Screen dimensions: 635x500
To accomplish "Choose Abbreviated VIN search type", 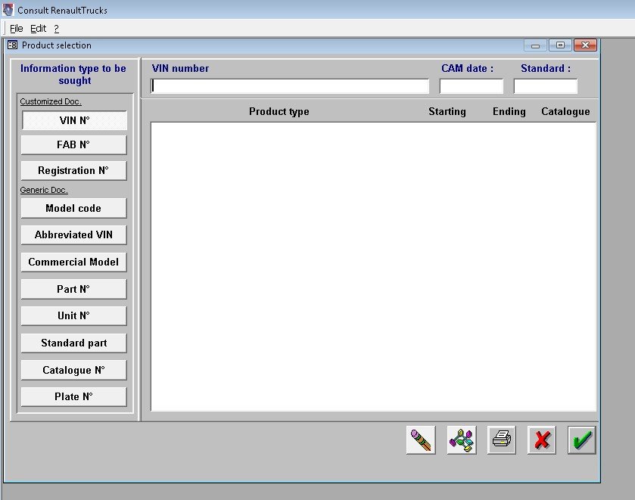I will 74,234.
